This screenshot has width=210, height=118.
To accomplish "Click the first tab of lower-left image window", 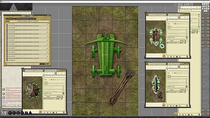I will click(x=34, y=70).
